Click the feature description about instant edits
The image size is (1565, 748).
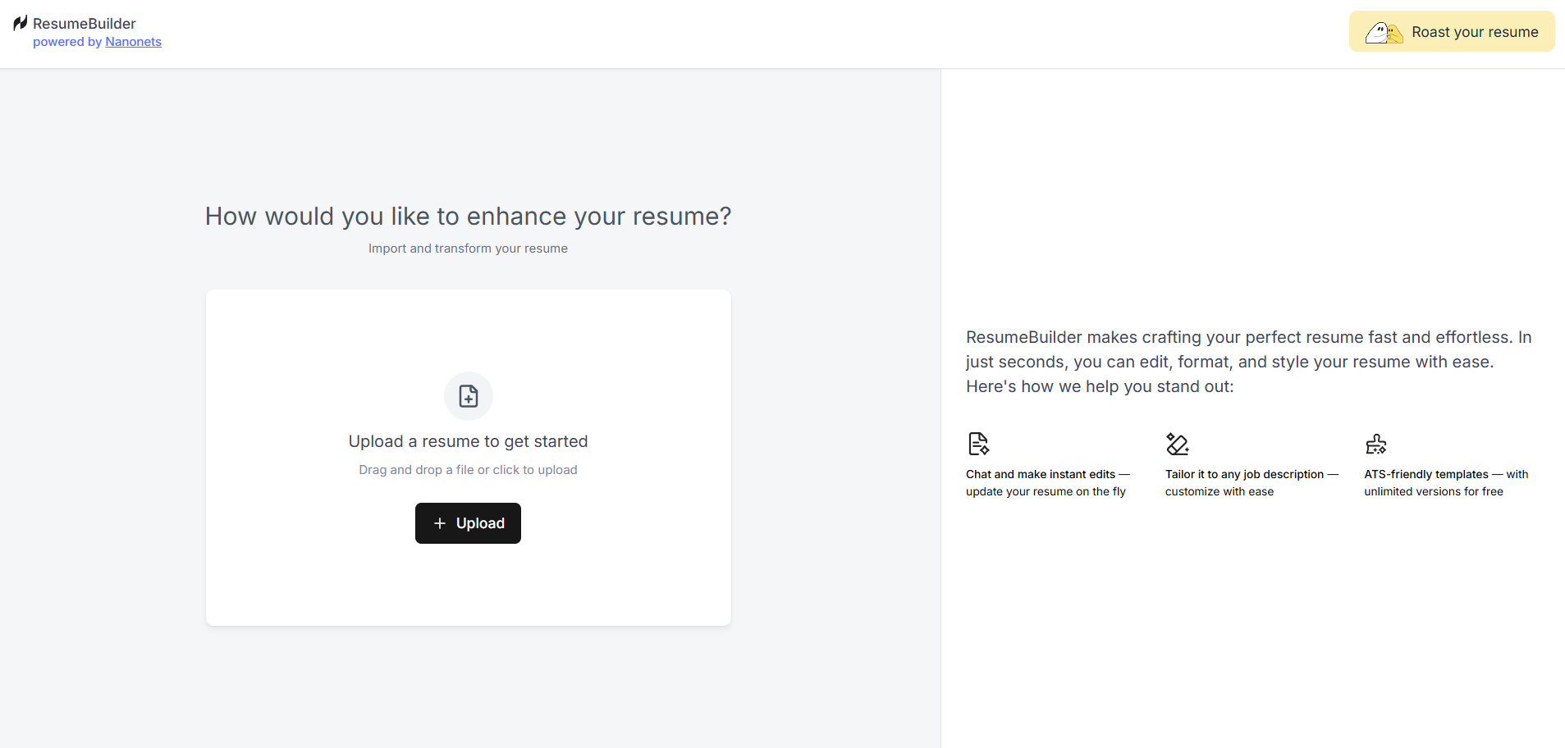1047,482
